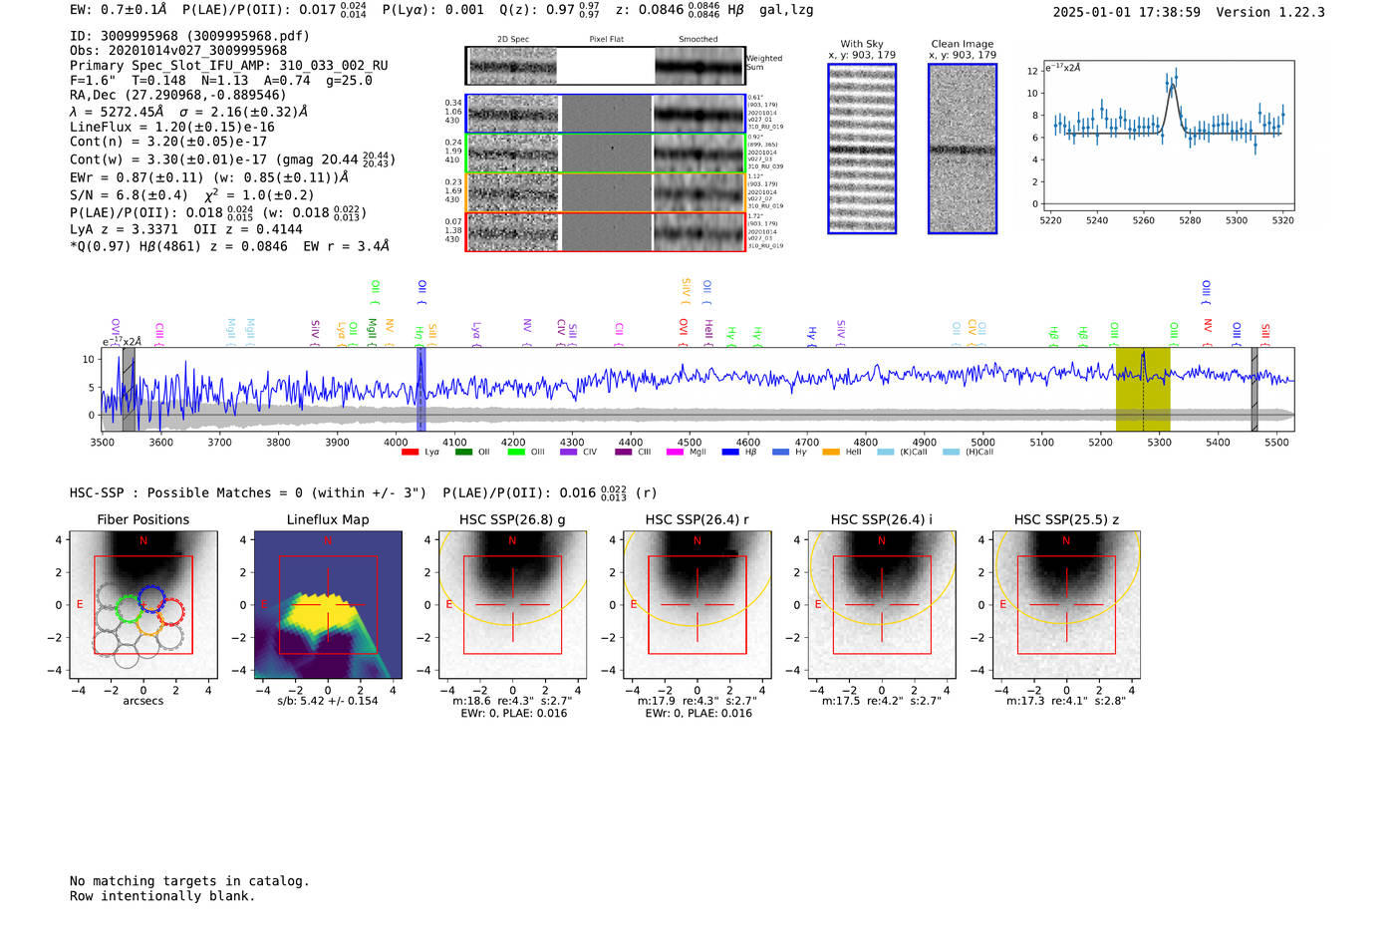This screenshot has width=1395, height=950.
Task: Select the blue shaded band near 4040Å
Action: (x=420, y=390)
